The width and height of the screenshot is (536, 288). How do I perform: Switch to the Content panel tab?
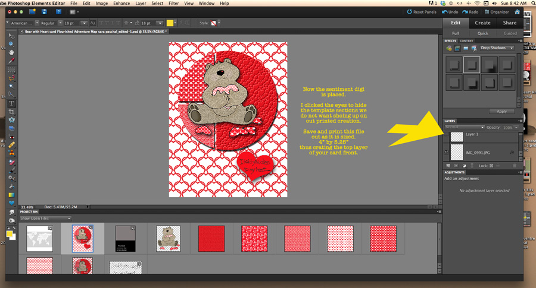click(466, 41)
